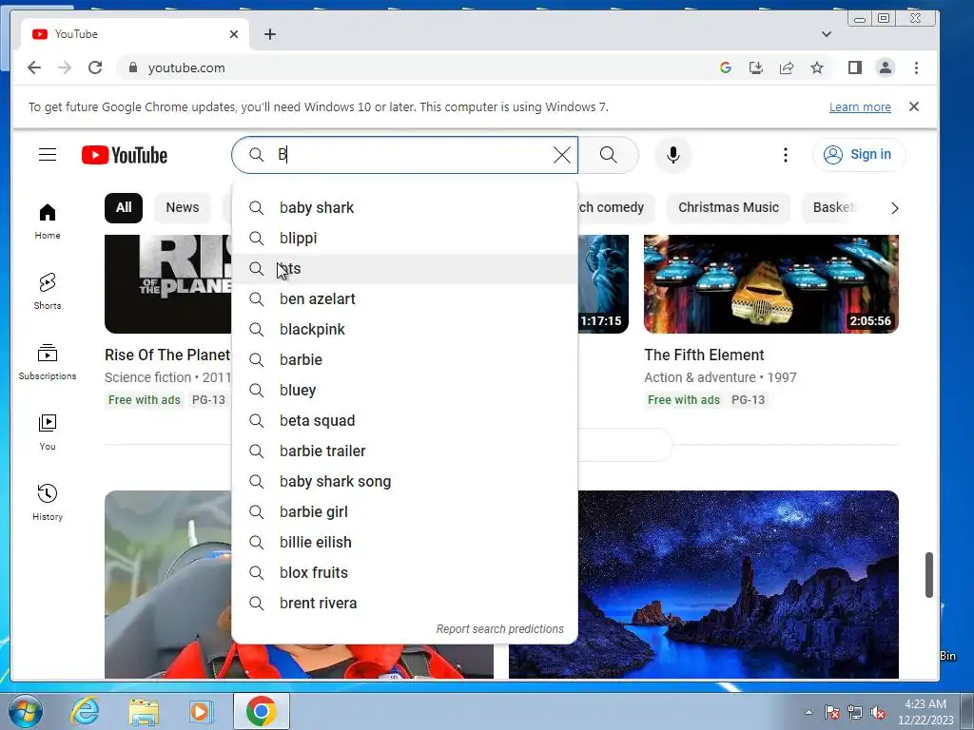
Task: Open the starry night coast video thumbnail
Action: (x=738, y=585)
